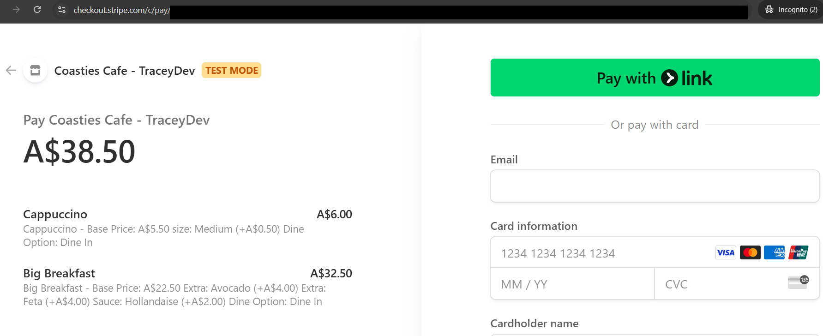Click the Visa card logo

coord(726,252)
